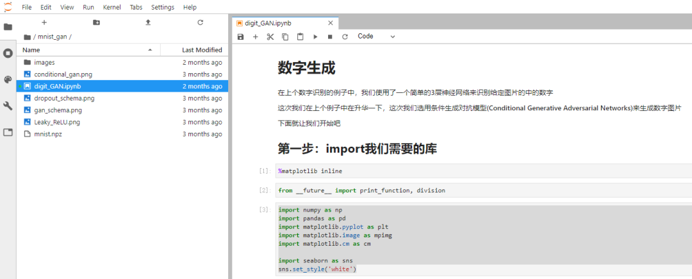Sort files by Last Modified column
This screenshot has height=279, width=692.
pos(202,49)
